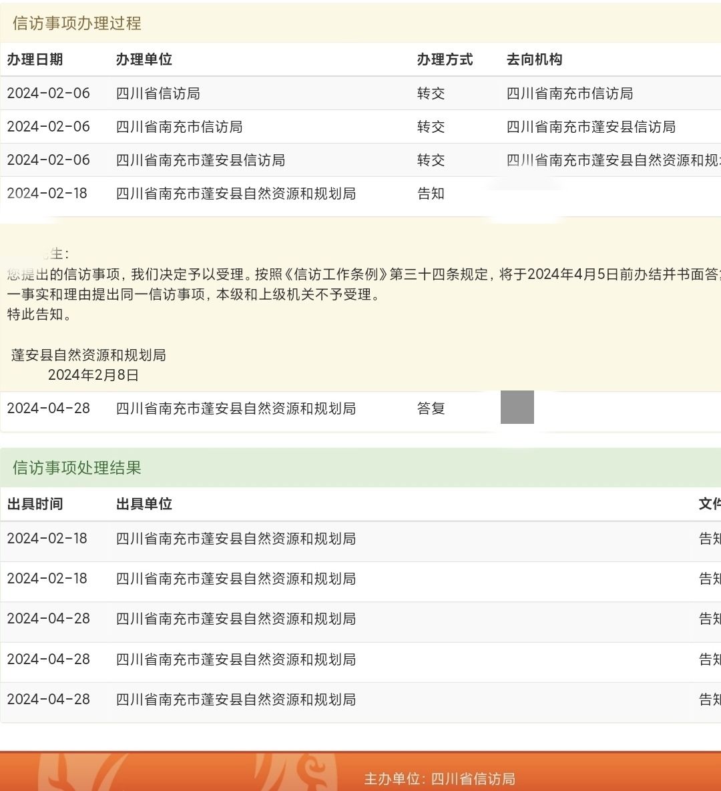Click the 办理方式 column header
The height and width of the screenshot is (791, 721).
coord(445,59)
